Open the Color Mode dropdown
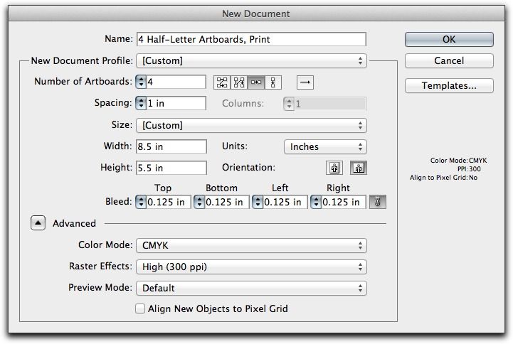Screen dimensions: 513x344 click(x=252, y=246)
